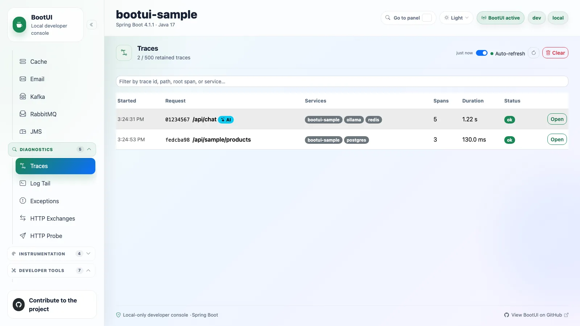Screen dimensions: 580x326
Task: Click the local profile badge
Action: pos(558,18)
